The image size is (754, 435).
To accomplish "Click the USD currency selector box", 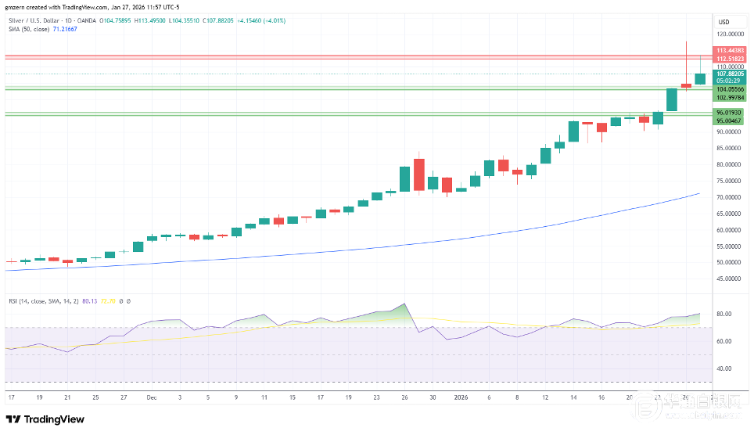I will (723, 21).
